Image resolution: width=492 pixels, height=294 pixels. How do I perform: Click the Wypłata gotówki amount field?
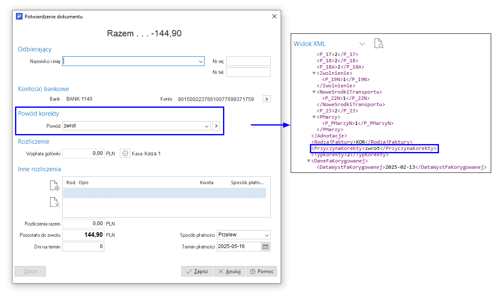point(83,153)
